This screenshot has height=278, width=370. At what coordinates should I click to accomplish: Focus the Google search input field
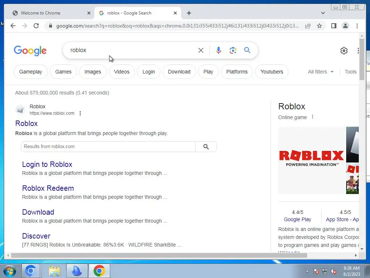132,50
